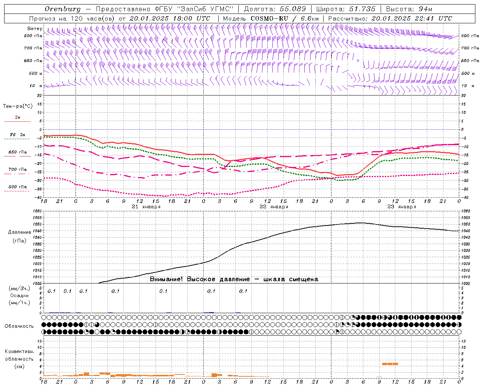Click the (гПа) unit under Давление

pos(19,241)
